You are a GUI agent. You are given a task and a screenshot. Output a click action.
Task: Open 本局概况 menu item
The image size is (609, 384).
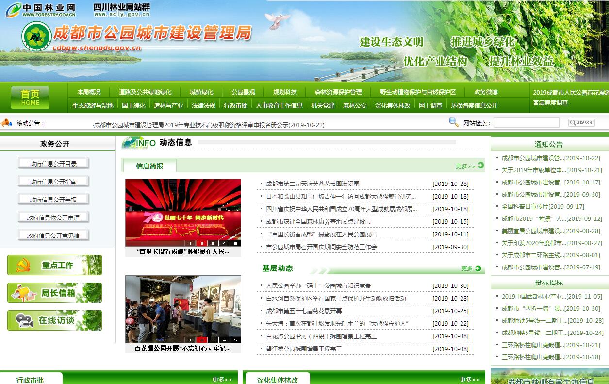(89, 92)
